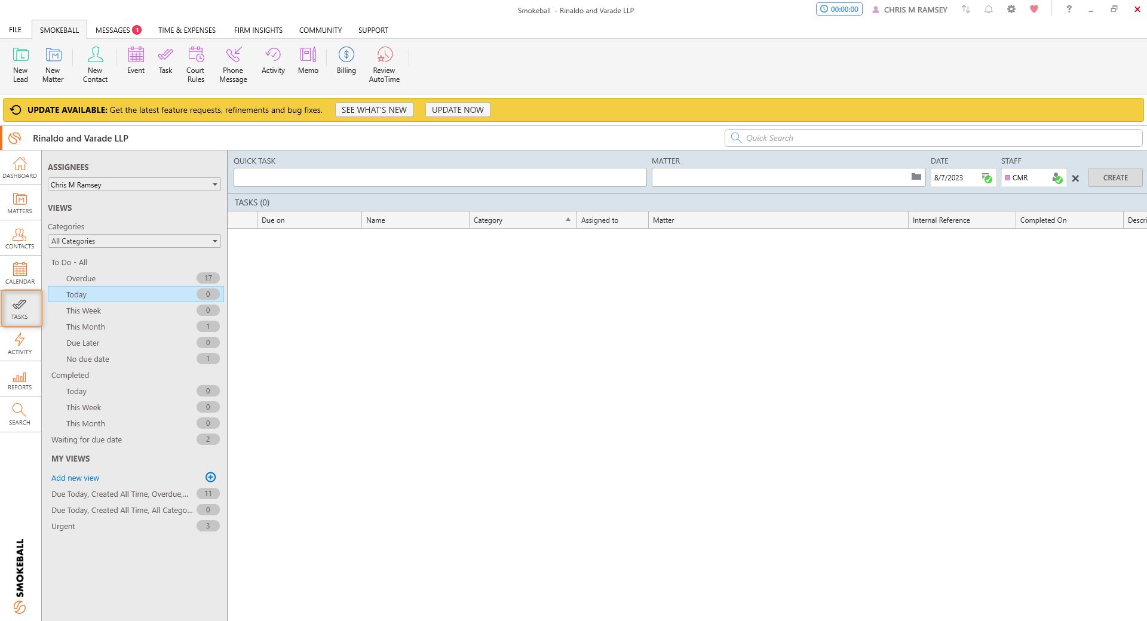Click the Task ribbon icon
Screen dimensions: 1147x621
point(165,60)
